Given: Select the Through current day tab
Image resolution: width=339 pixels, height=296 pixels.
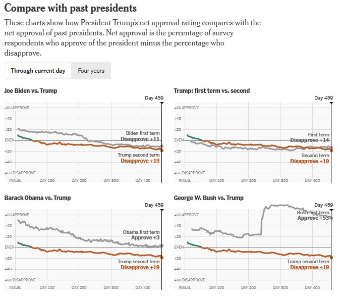Looking at the screenshot, I should (x=38, y=71).
